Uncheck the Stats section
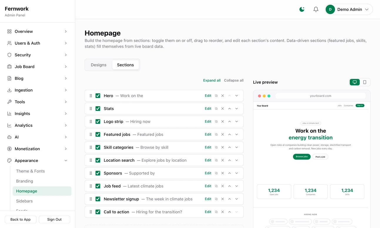380x228 pixels. point(98,109)
